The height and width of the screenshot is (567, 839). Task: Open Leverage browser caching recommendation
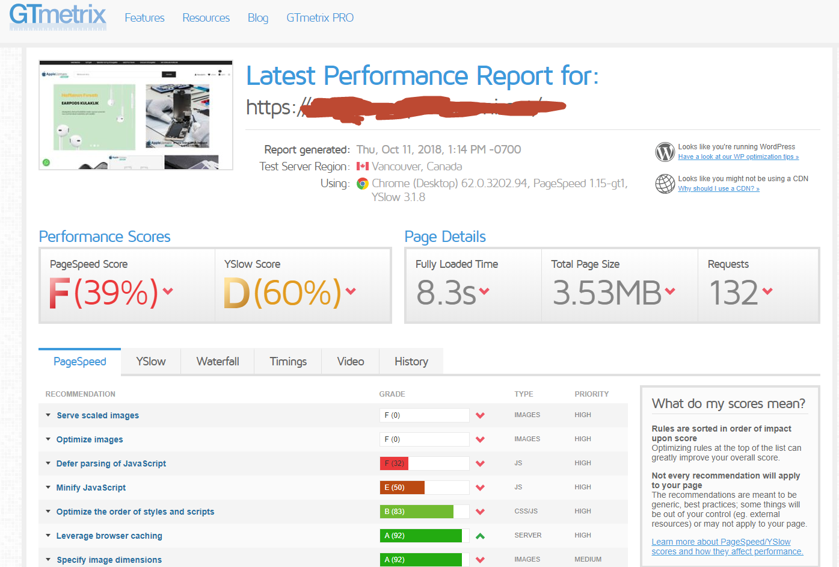(109, 536)
